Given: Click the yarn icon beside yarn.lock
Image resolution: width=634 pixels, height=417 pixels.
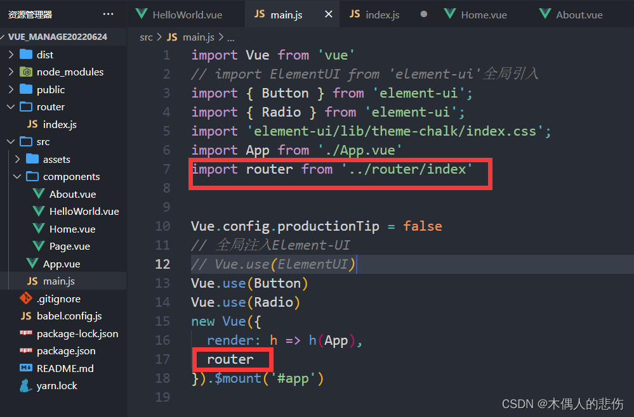Looking at the screenshot, I should (26, 385).
